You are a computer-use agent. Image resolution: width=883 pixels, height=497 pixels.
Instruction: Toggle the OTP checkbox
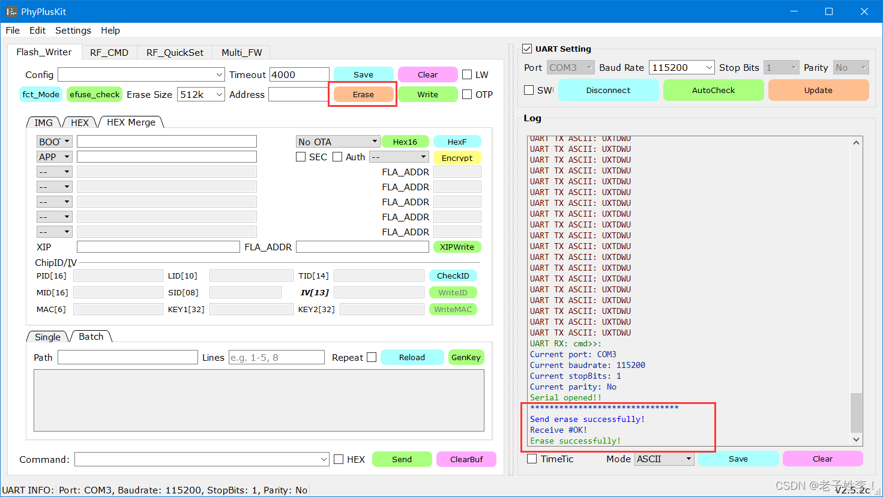point(467,94)
